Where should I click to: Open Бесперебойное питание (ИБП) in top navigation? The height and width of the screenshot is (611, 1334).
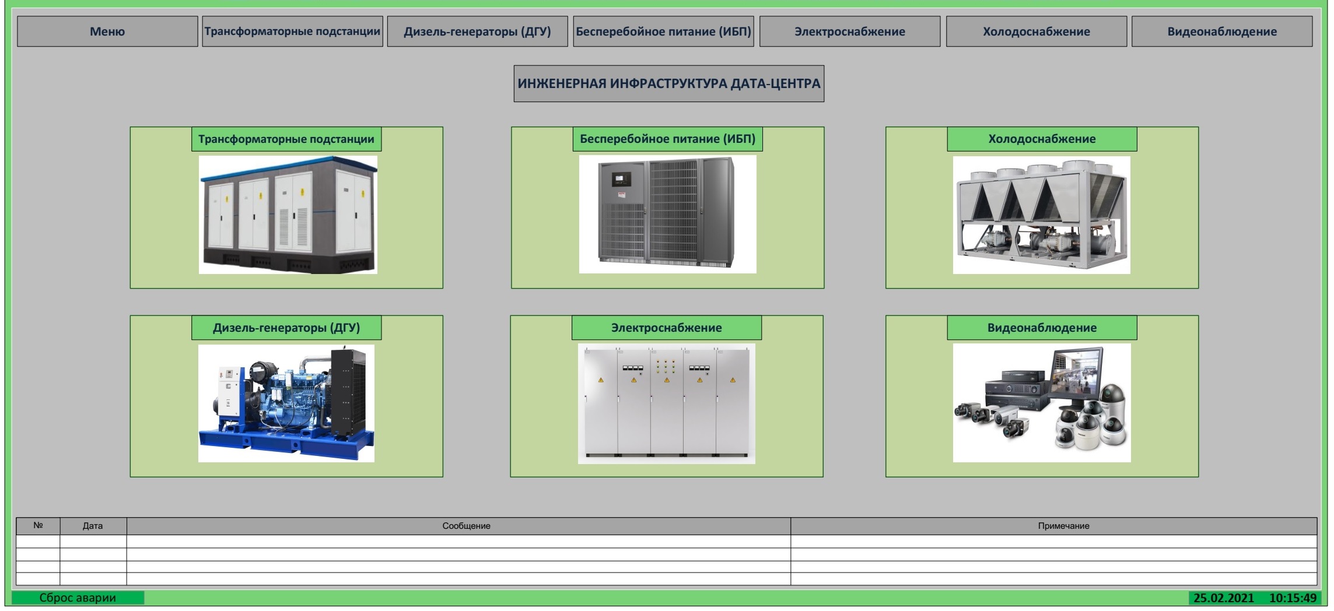(663, 31)
